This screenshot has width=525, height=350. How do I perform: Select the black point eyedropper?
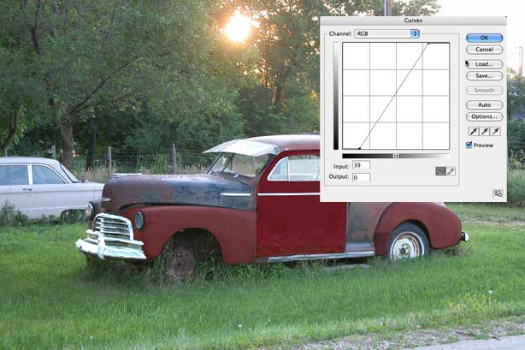coord(473,132)
